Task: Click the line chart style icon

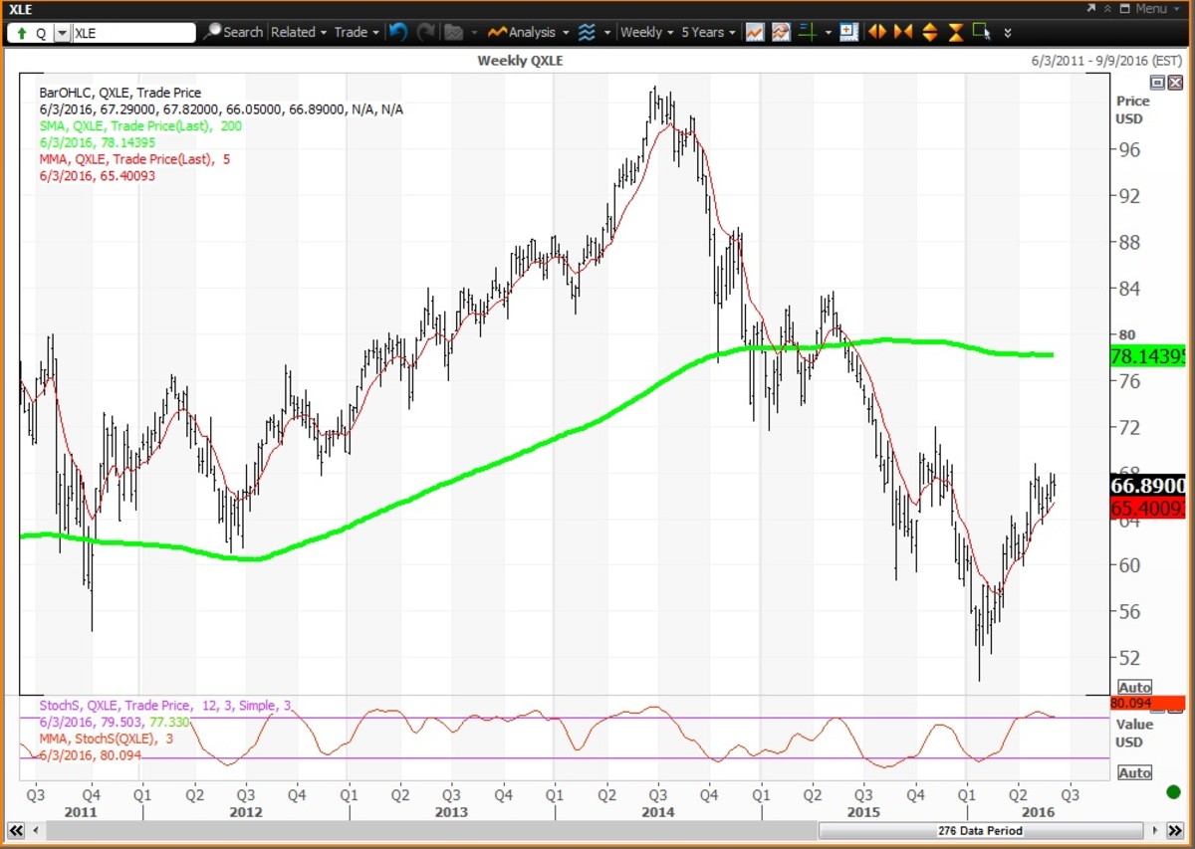Action: (x=755, y=32)
